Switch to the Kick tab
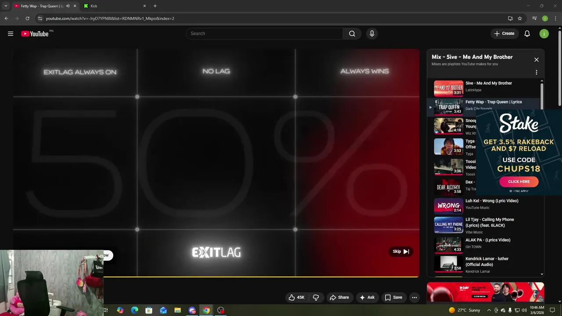Viewport: 562px width, 316px height. coord(114,6)
